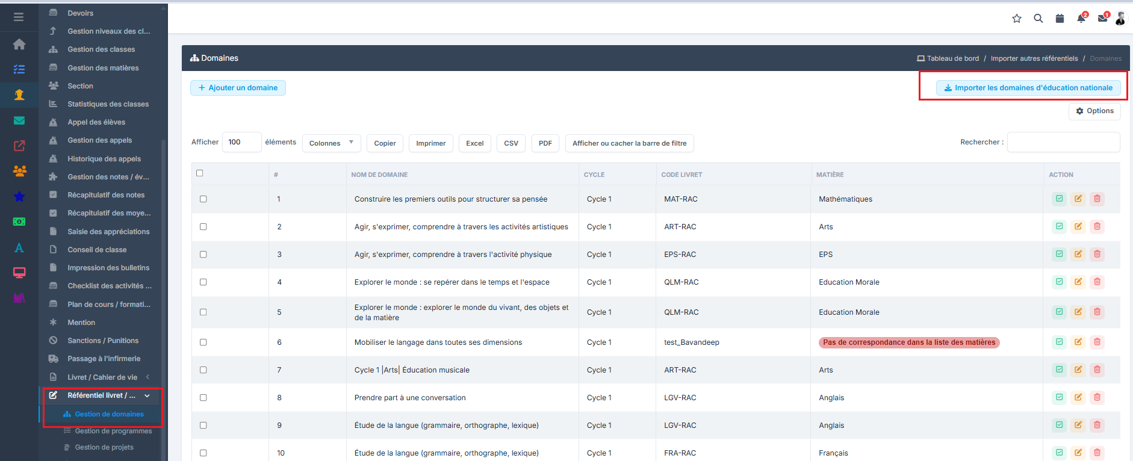Open the Colonnes dropdown

click(332, 143)
